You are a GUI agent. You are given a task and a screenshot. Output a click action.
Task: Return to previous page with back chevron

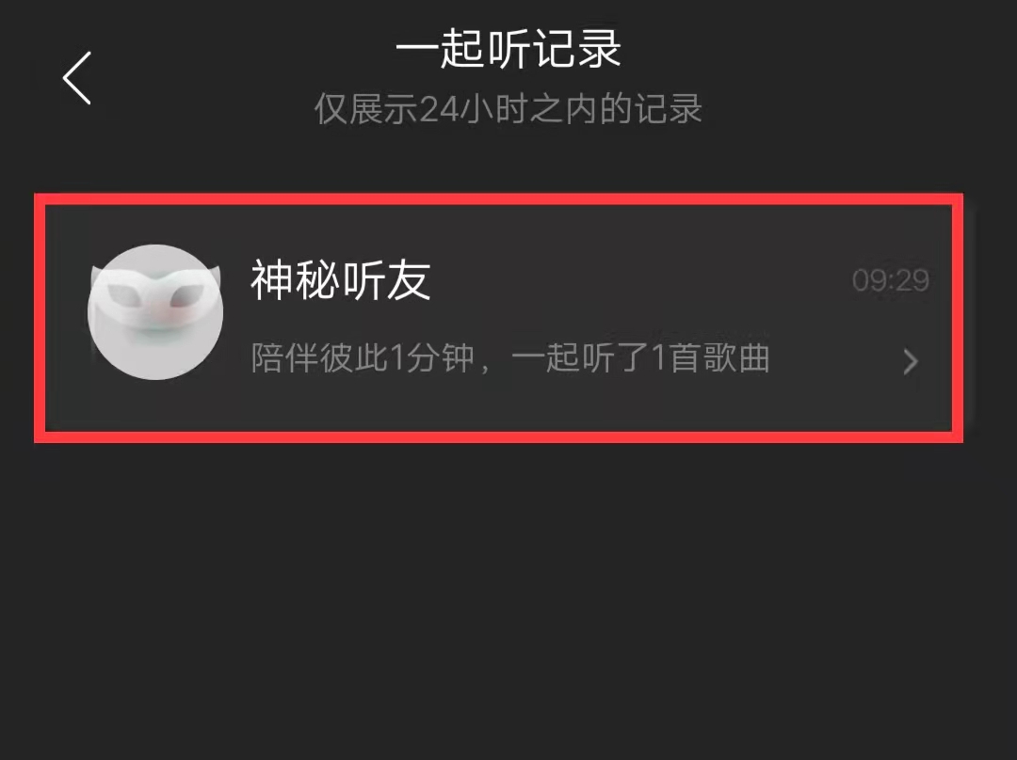click(76, 78)
